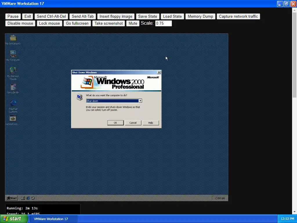Click the vertical scrollbar down arrow
Viewport: 297px width, 223px height.
click(294, 212)
